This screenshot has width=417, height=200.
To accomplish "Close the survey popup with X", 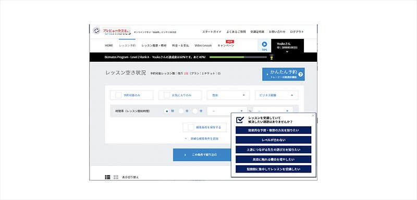I will pos(313,115).
